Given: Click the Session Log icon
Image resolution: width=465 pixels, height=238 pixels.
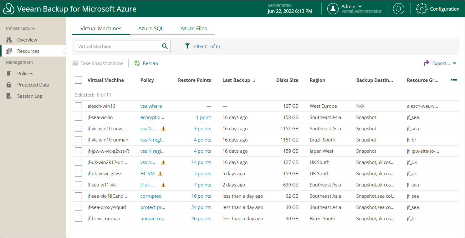Looking at the screenshot, I should point(9,96).
